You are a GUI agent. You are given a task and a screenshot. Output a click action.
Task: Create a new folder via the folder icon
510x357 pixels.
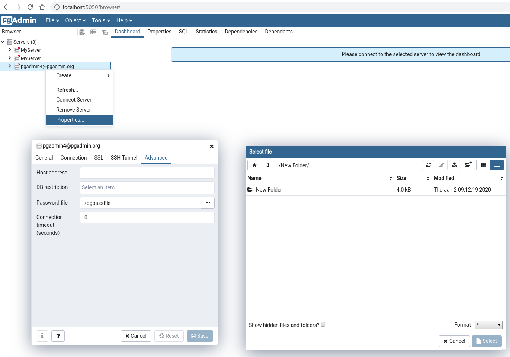tap(468, 165)
